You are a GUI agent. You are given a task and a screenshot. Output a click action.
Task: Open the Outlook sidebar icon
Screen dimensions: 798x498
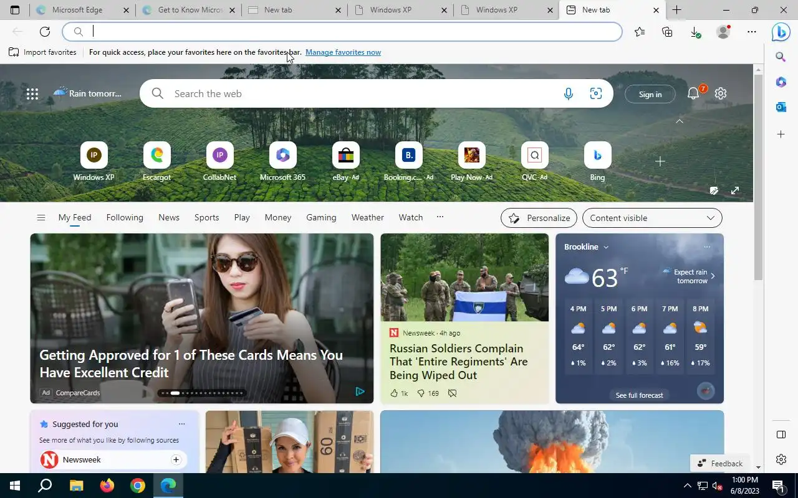click(781, 107)
